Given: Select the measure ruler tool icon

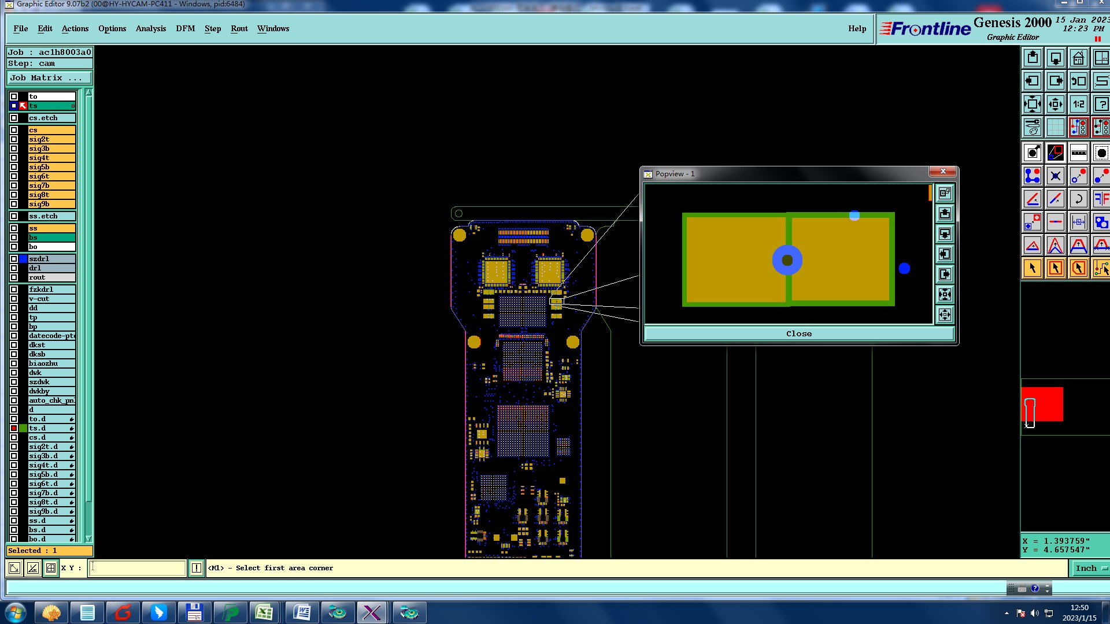Looking at the screenshot, I should pos(1078,153).
